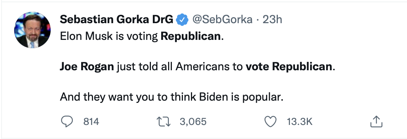Click the words 'Elon Musk' in the tweet
The width and height of the screenshot is (407, 139).
[87, 36]
